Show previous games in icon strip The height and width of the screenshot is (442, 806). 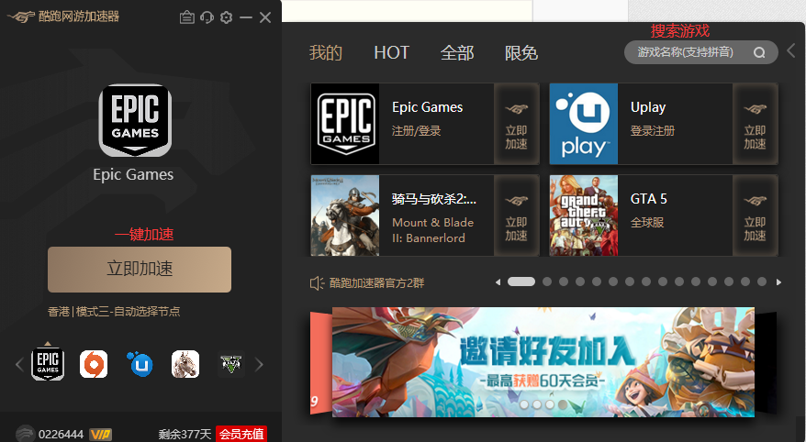pyautogui.click(x=19, y=364)
